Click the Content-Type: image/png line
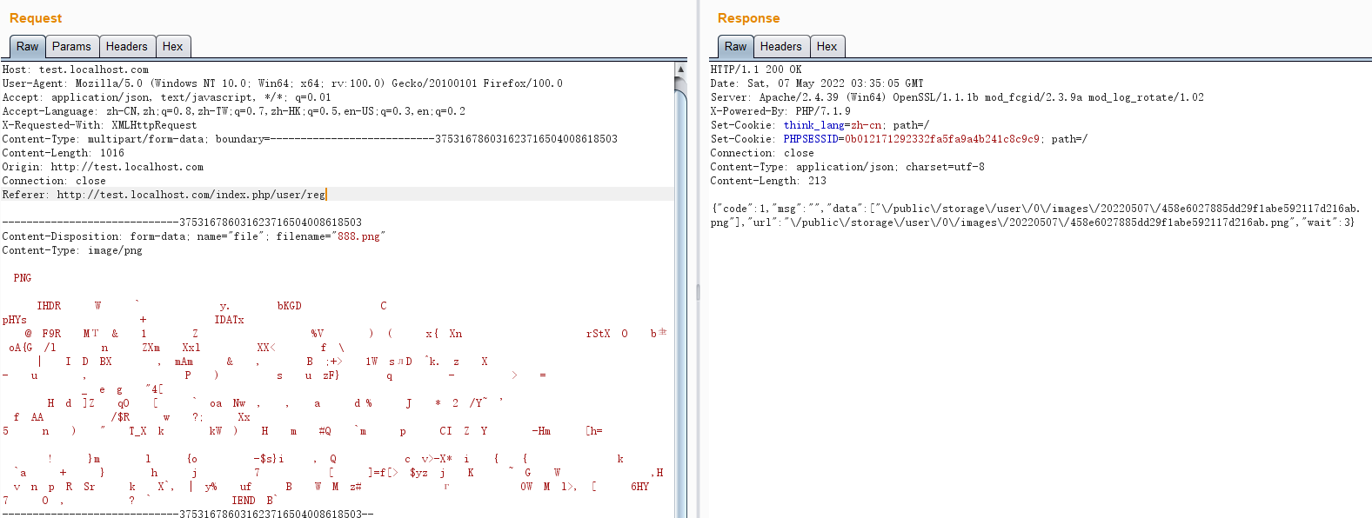This screenshot has height=518, width=1372. pyautogui.click(x=72, y=250)
